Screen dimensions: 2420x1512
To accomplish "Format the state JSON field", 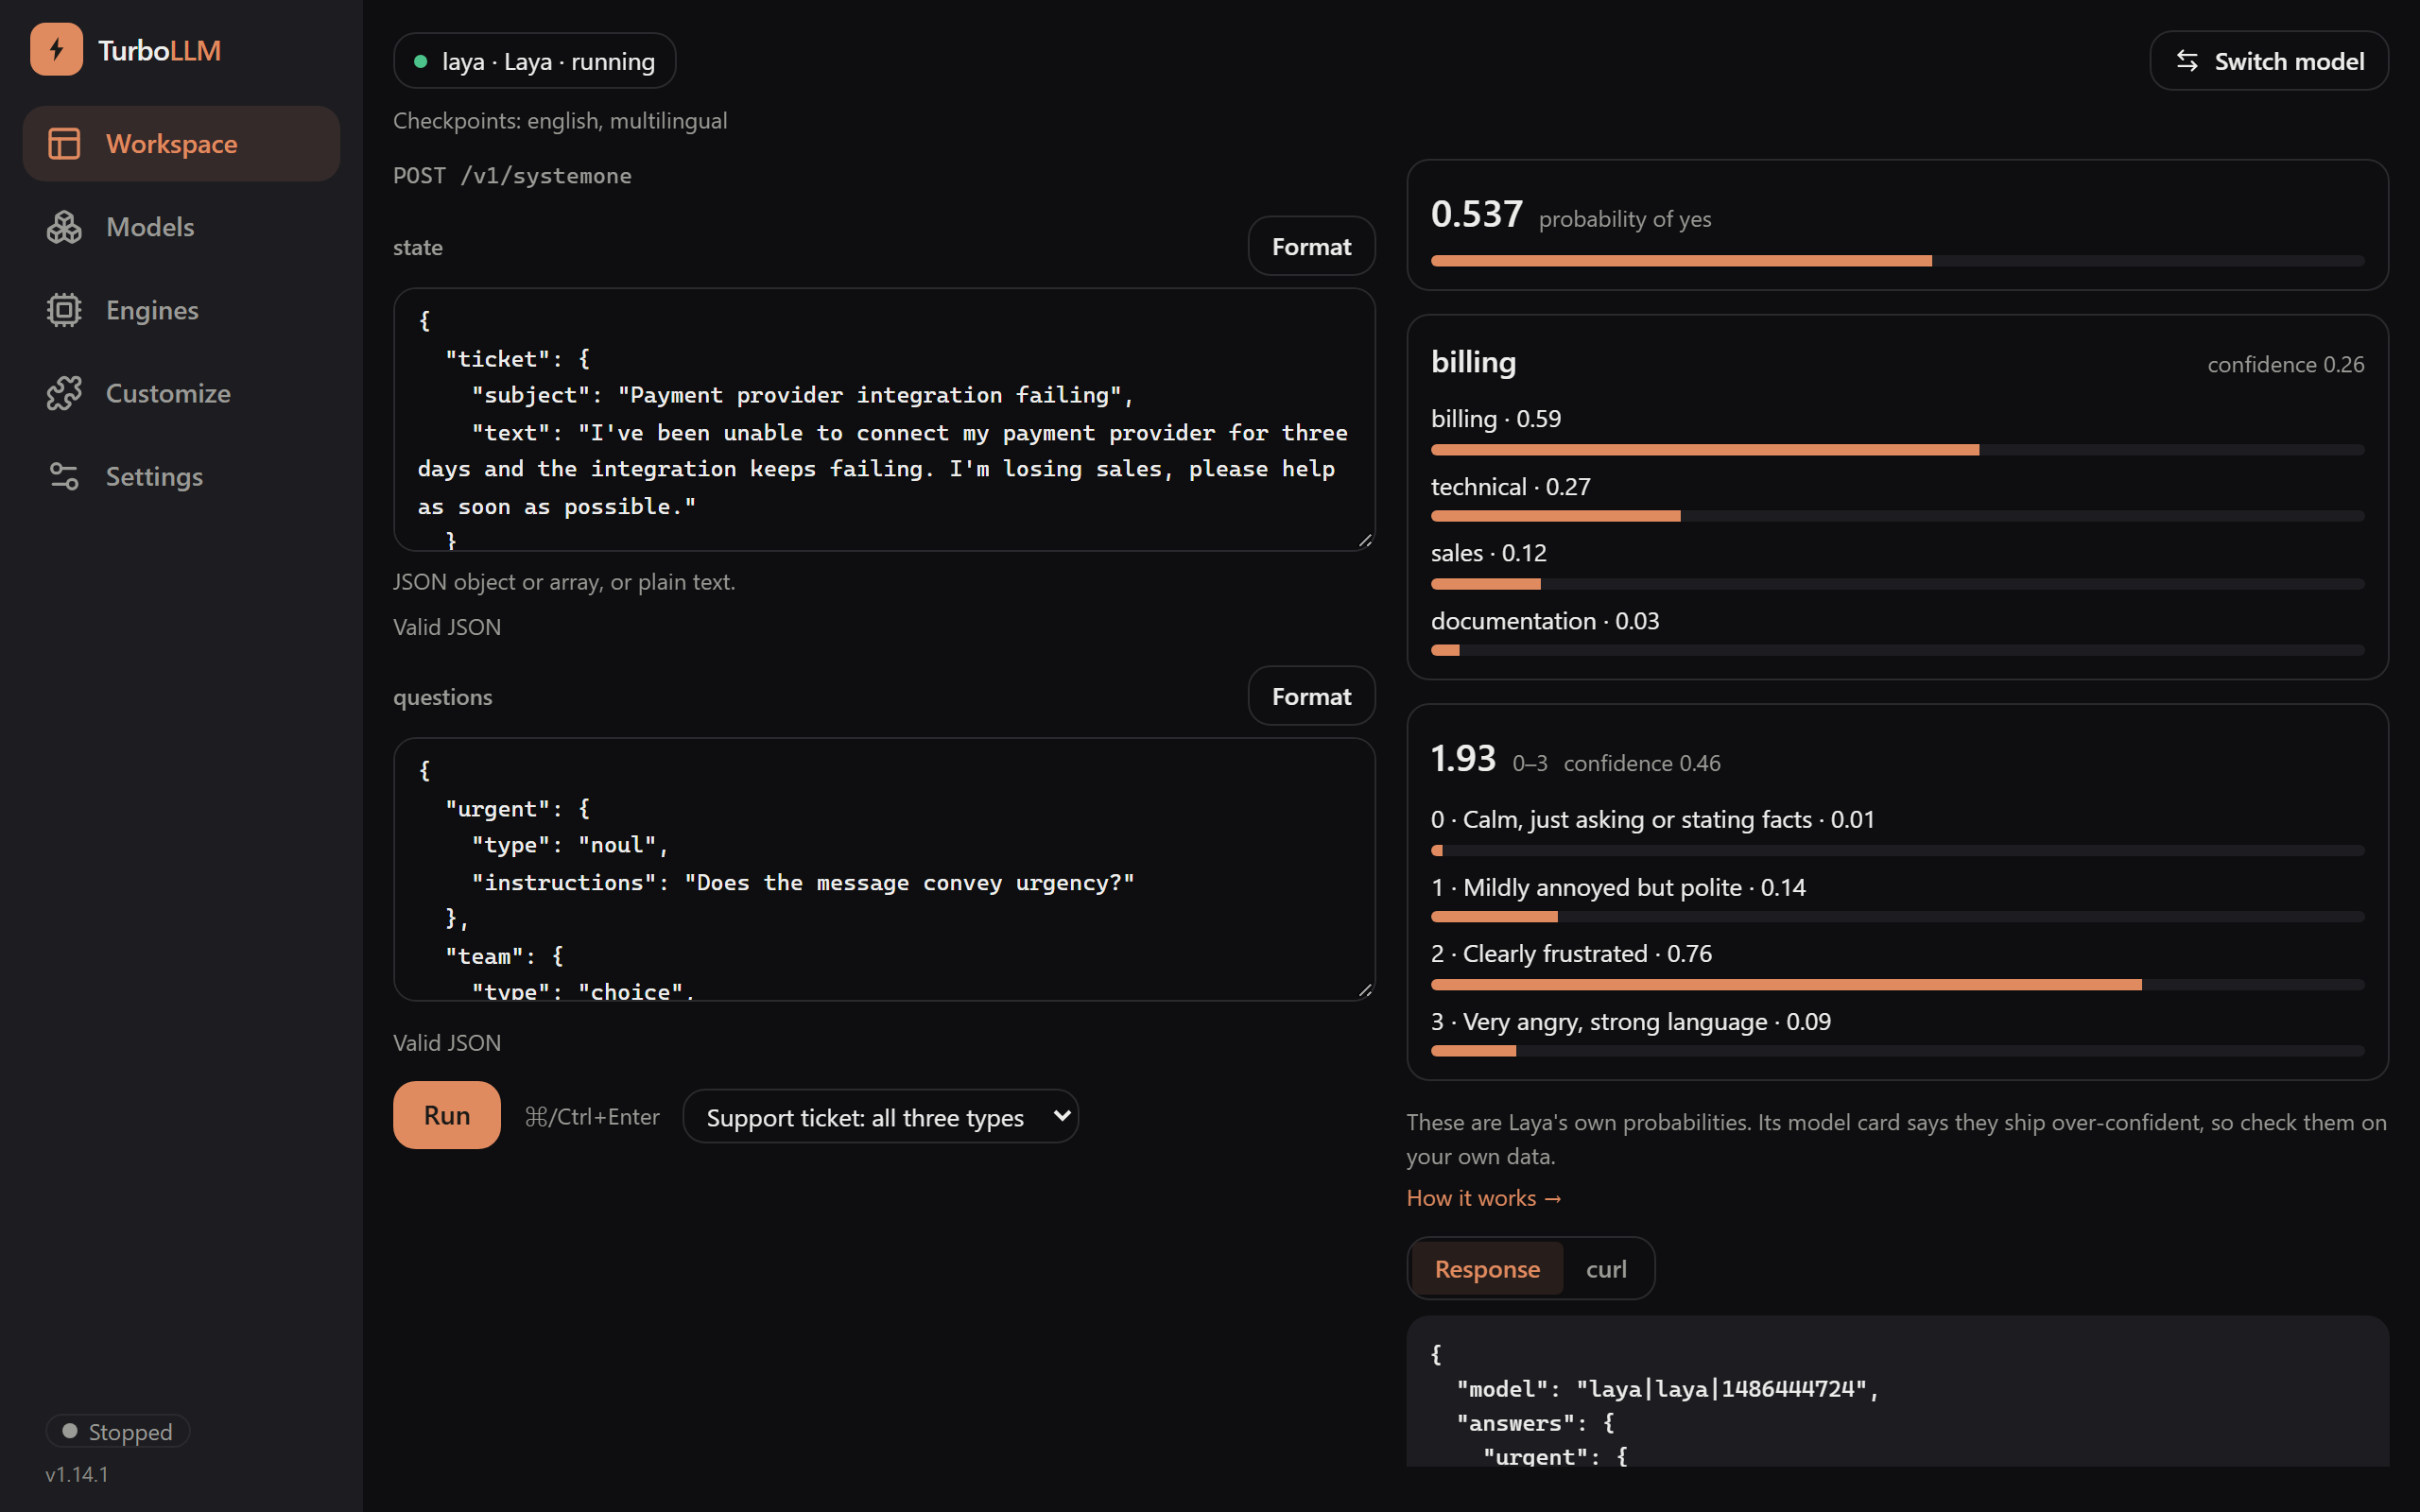I will (x=1311, y=246).
